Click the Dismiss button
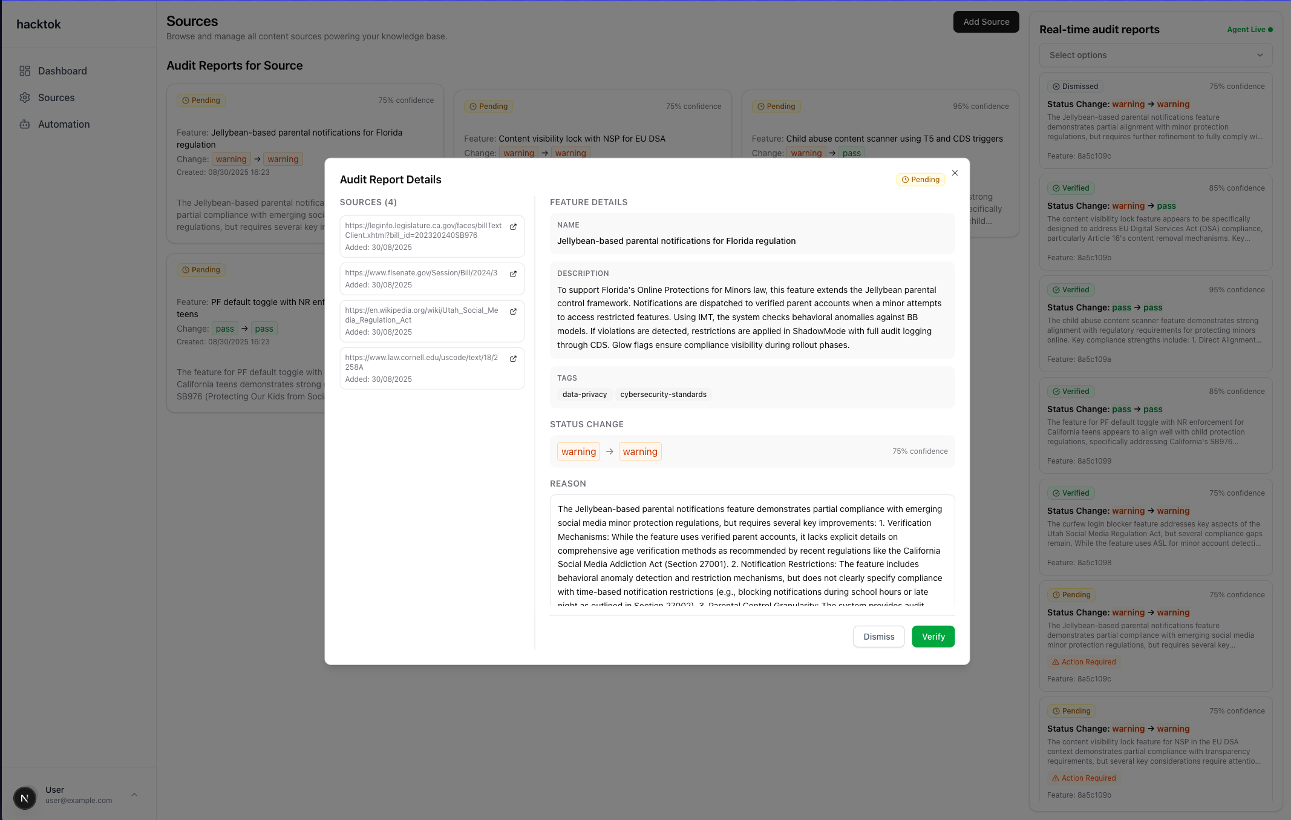The height and width of the screenshot is (820, 1291). (878, 637)
